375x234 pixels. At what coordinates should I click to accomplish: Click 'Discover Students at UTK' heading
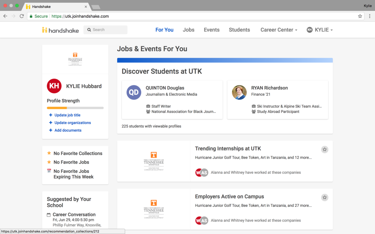click(162, 71)
